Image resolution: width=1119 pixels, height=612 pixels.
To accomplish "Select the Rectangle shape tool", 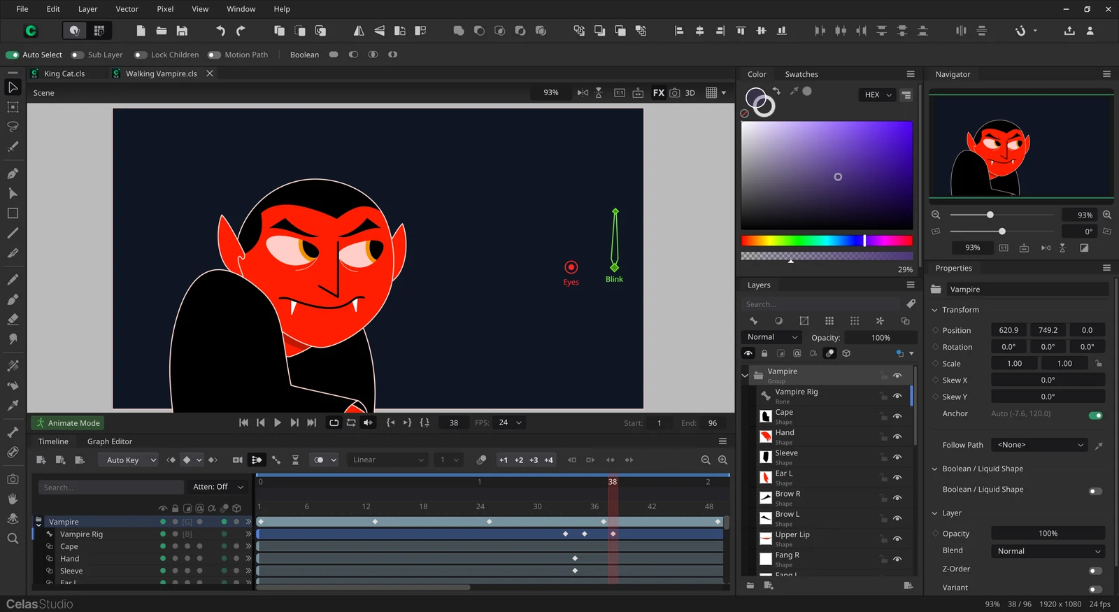I will coord(13,213).
